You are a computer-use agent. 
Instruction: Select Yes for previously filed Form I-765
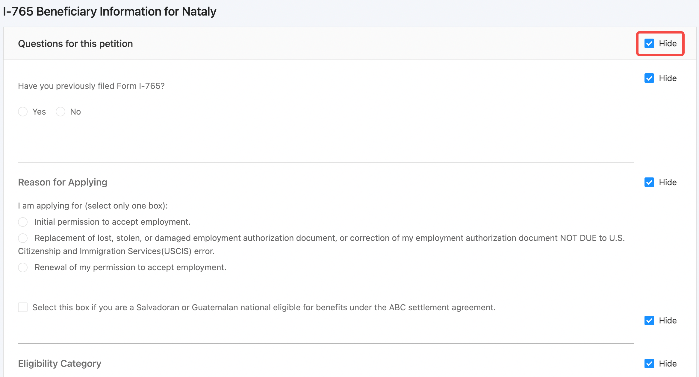coord(23,112)
